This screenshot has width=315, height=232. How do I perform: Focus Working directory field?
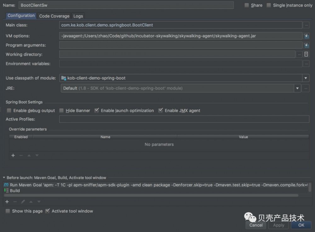coord(177,54)
